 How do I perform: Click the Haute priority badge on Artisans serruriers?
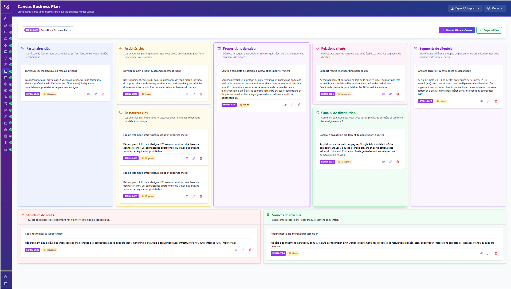441,101
